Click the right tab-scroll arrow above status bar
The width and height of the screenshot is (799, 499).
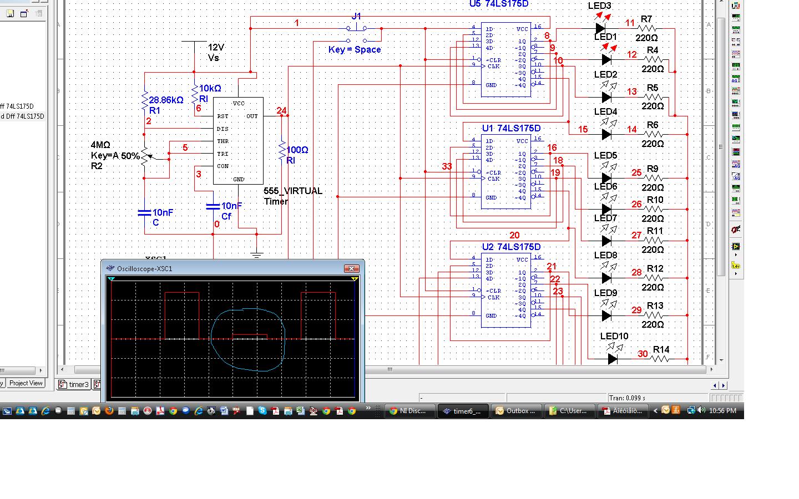pos(723,385)
